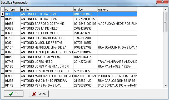Click the address RUA PAIANASES, 1720 A

[115, 66]
